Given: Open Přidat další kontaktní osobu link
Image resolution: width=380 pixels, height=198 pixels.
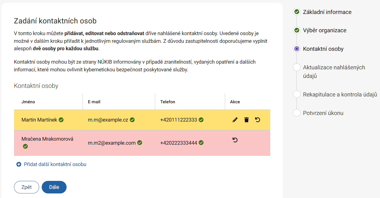Looking at the screenshot, I should 55,164.
